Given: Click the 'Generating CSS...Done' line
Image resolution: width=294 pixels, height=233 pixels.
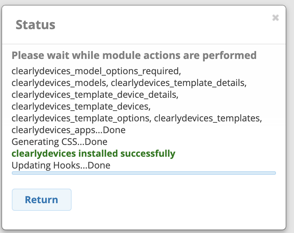Looking at the screenshot, I should [59, 142].
